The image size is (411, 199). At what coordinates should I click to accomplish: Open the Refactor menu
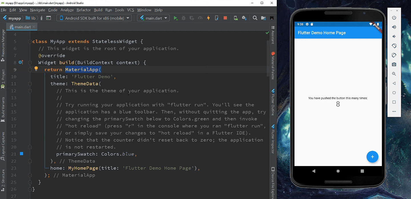pos(84,10)
